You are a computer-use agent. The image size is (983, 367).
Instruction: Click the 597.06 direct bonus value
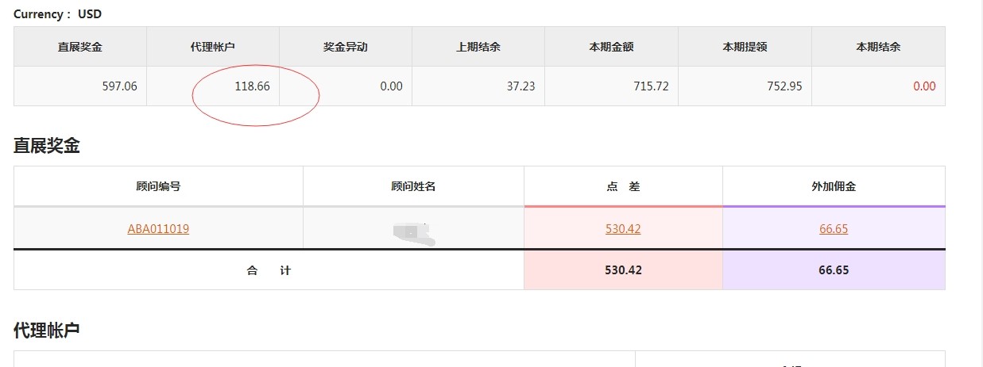tap(120, 86)
